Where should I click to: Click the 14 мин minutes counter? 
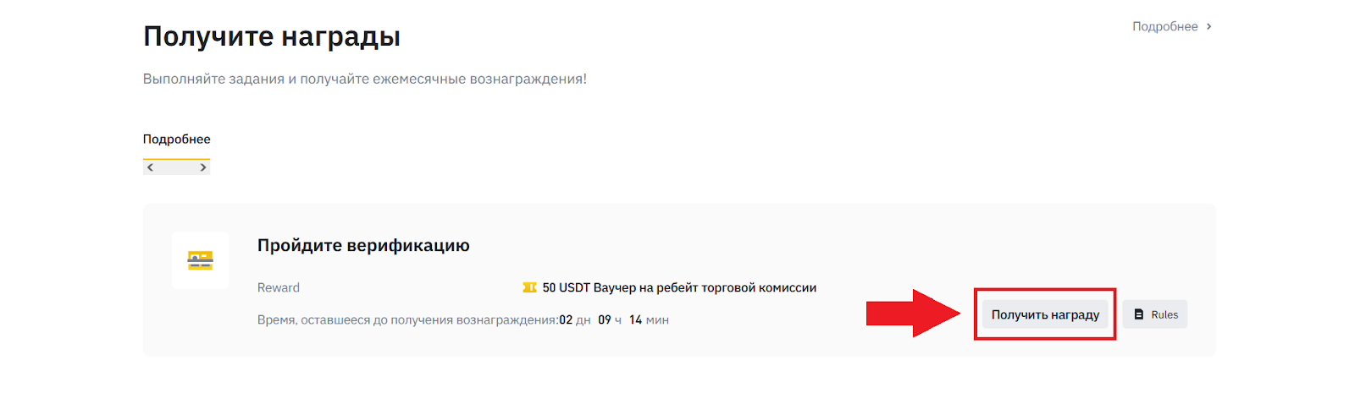click(649, 320)
